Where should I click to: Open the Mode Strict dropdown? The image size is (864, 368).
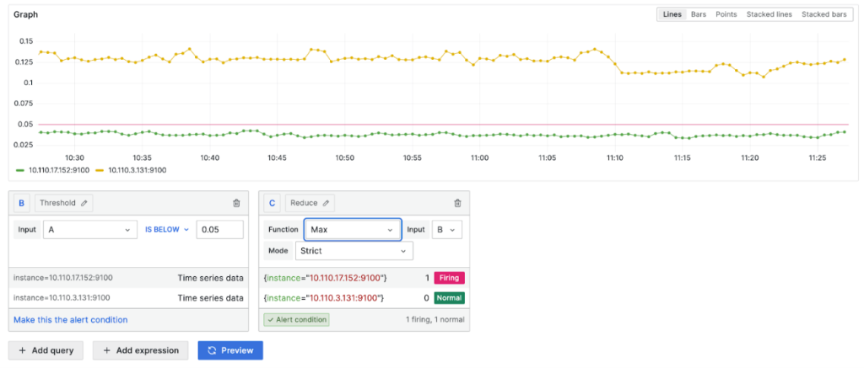pyautogui.click(x=354, y=251)
